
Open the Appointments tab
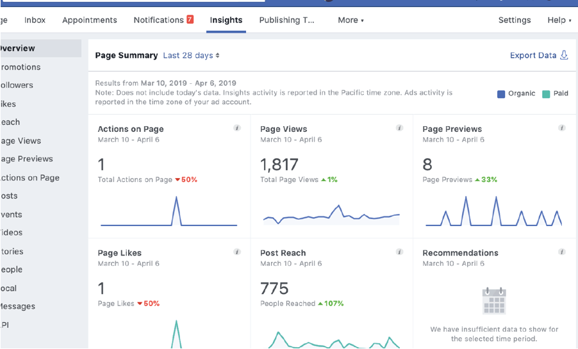pyautogui.click(x=90, y=20)
